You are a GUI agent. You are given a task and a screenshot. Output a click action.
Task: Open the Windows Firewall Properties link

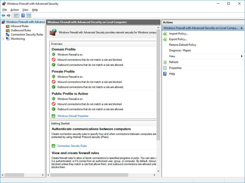72,116
